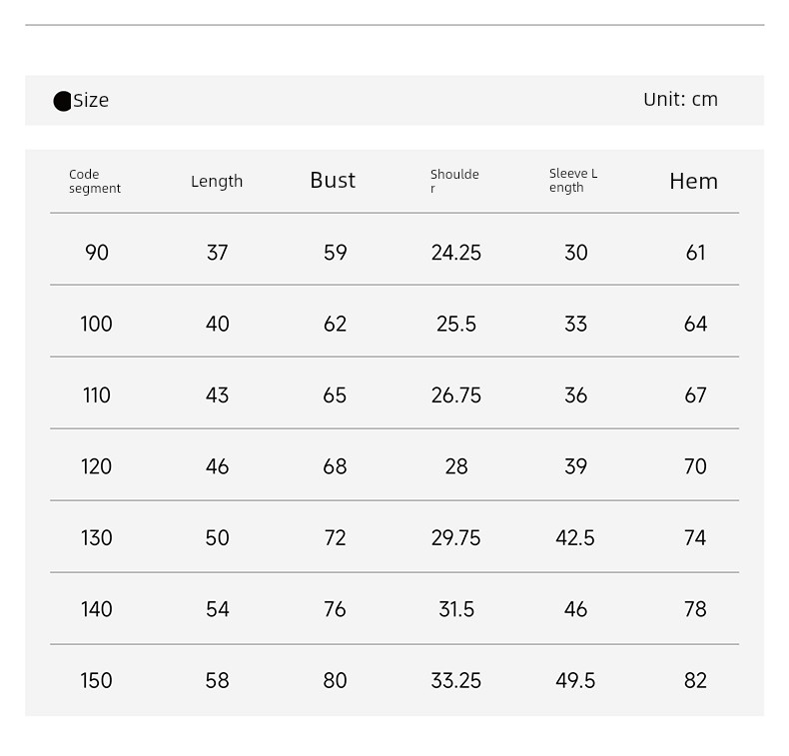The image size is (789, 756).
Task: Click hem value 82
Action: coord(695,681)
